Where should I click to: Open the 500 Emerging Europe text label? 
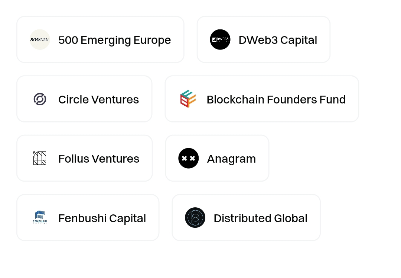tap(115, 40)
